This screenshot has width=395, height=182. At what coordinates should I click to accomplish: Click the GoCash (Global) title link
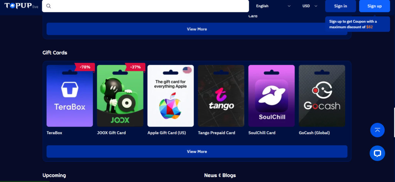tap(314, 133)
